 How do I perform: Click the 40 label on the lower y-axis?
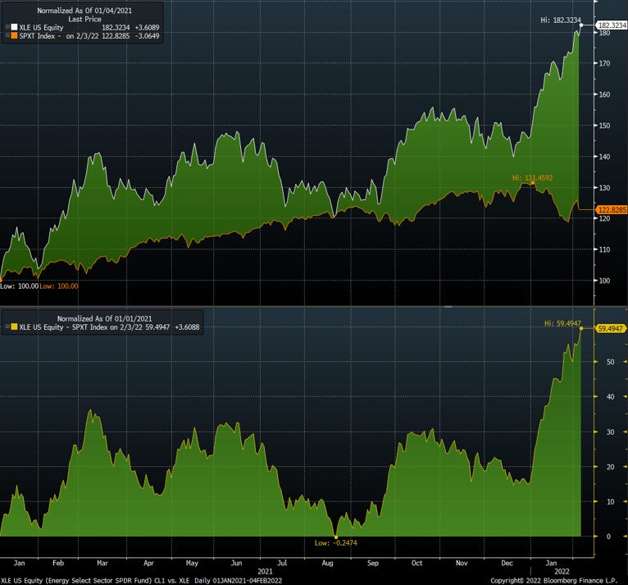click(x=610, y=396)
